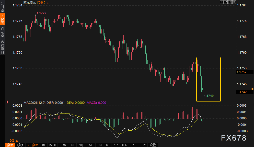
Task: Open 设置 indicator settings
Action: click(153, 145)
